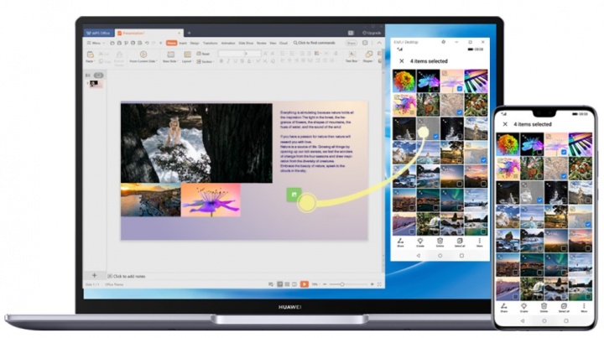Select the purple flower image on slide
Screen dimensions: 604x338
211,200
